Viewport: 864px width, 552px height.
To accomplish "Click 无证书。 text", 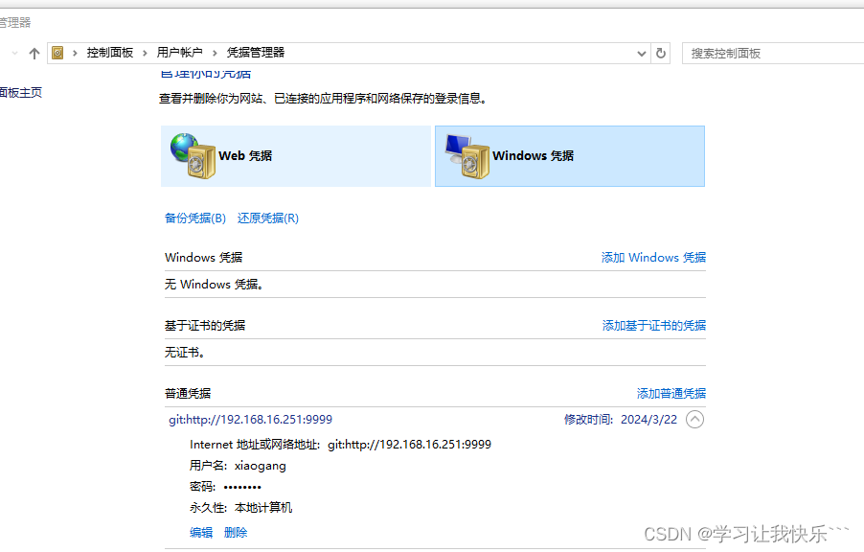I will [185, 353].
